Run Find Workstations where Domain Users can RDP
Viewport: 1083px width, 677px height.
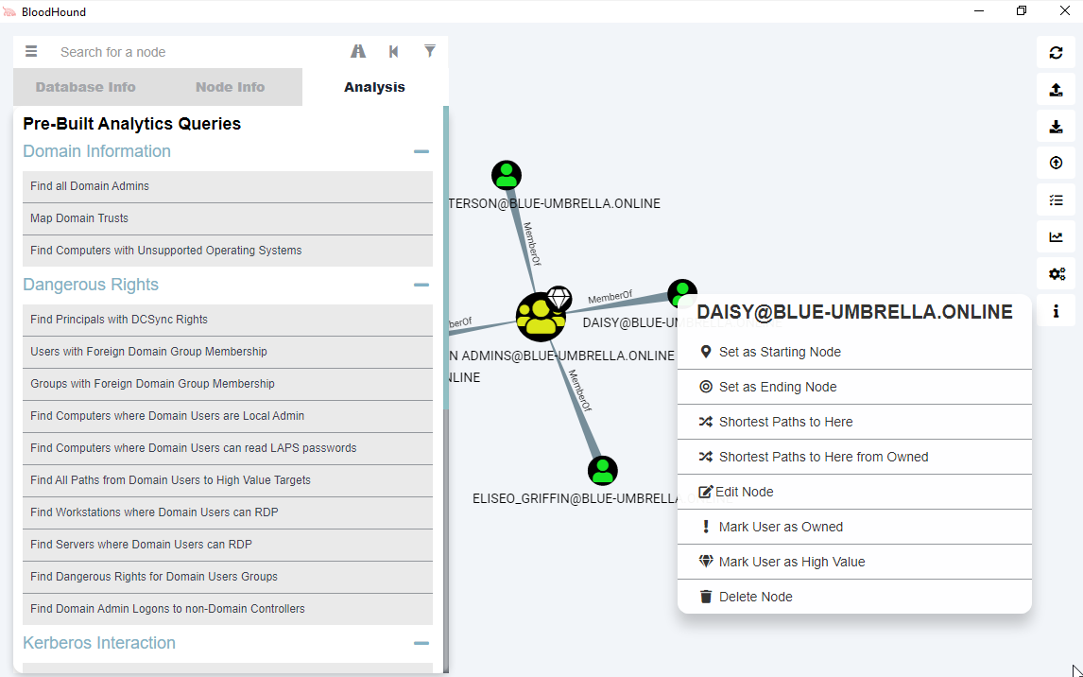coord(228,512)
